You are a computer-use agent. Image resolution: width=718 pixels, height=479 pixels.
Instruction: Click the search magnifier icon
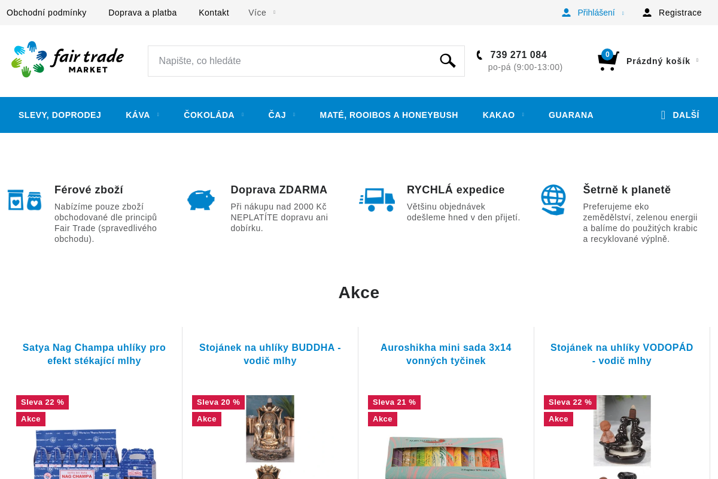pos(448,60)
